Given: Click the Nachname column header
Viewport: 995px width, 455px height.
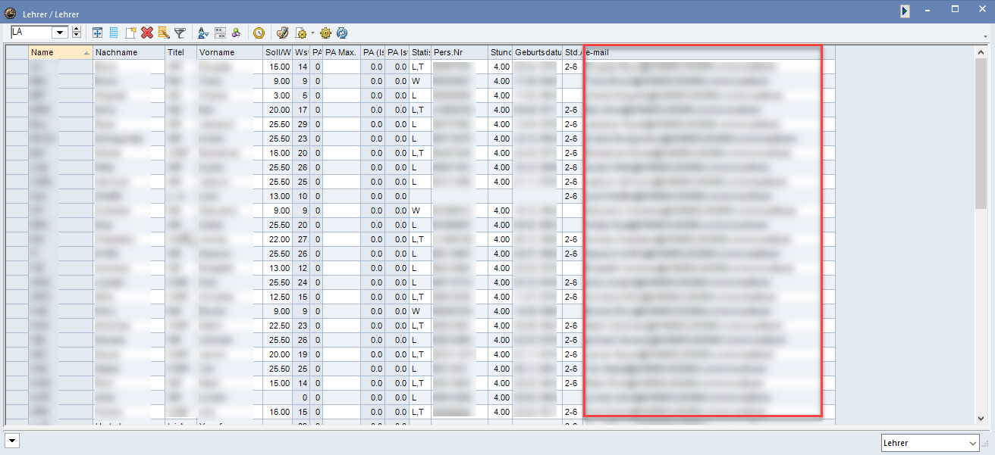Looking at the screenshot, I should point(129,52).
